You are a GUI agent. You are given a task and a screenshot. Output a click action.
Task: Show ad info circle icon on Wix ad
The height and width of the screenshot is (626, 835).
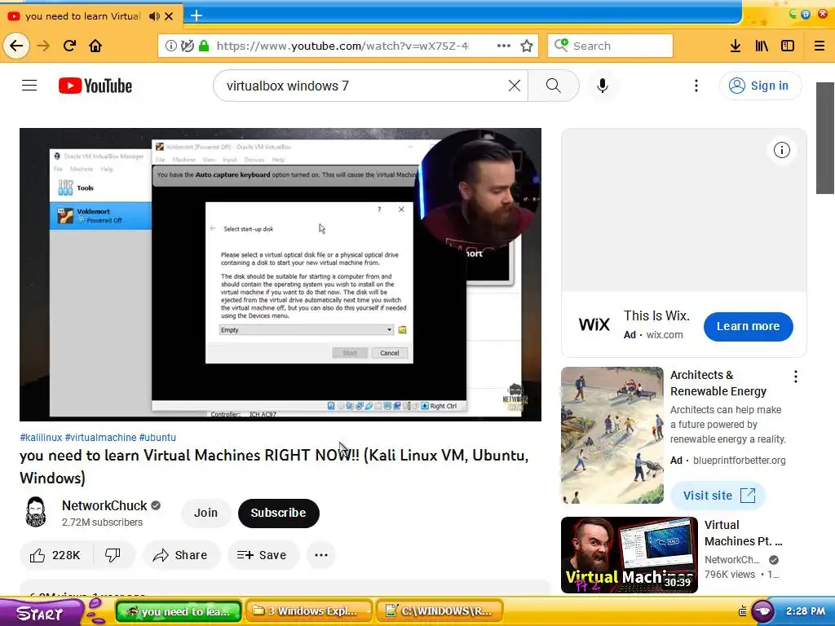pos(781,150)
